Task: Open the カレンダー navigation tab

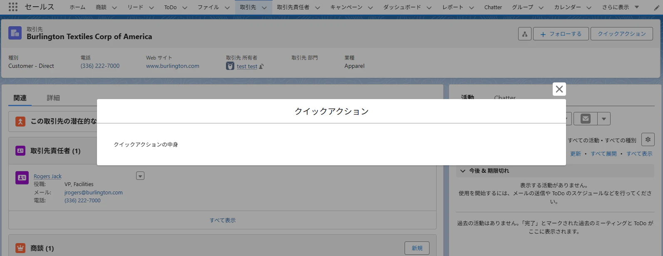Action: pyautogui.click(x=567, y=7)
